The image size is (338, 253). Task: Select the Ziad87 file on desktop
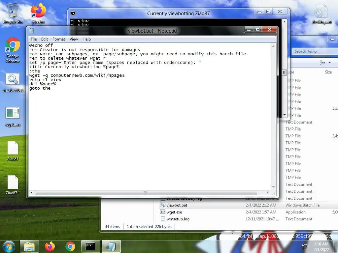pyautogui.click(x=13, y=151)
